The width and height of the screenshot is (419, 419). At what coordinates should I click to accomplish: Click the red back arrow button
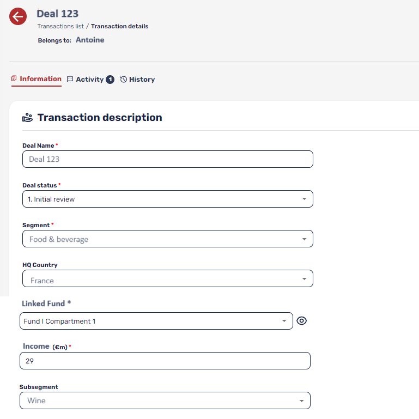(x=18, y=17)
